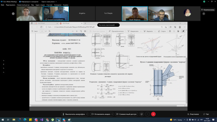Open more options ellipsis in meeting controls
Screen dimensions: 217x122
(x=147, y=114)
